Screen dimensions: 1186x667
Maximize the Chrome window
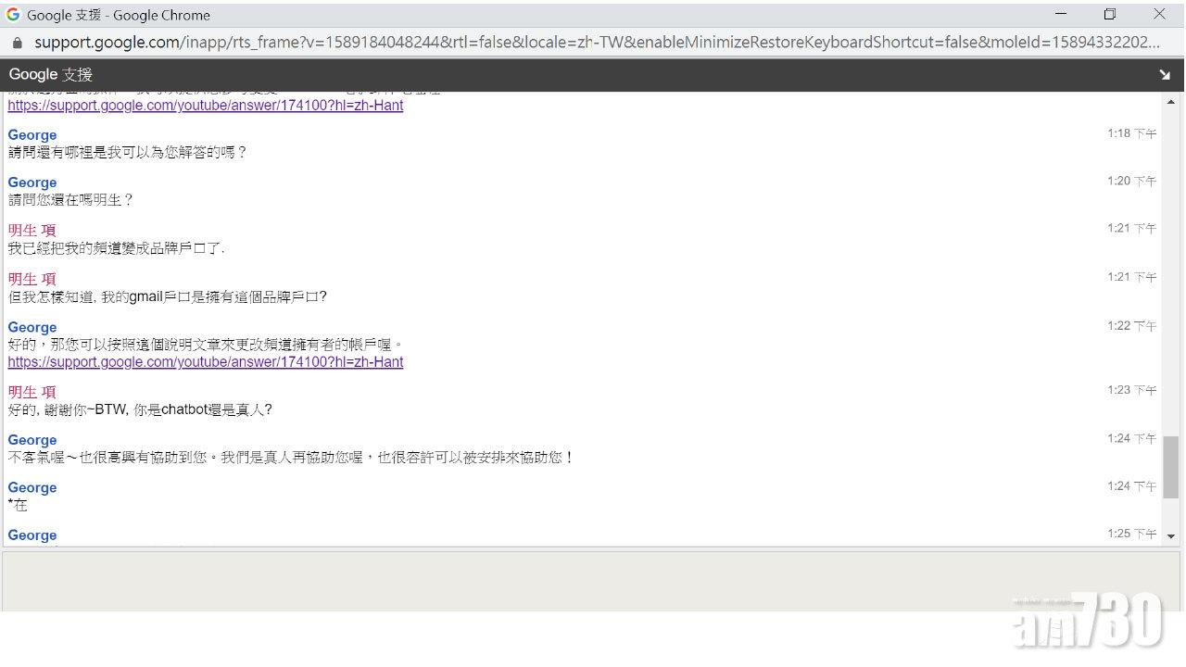click(x=1110, y=15)
